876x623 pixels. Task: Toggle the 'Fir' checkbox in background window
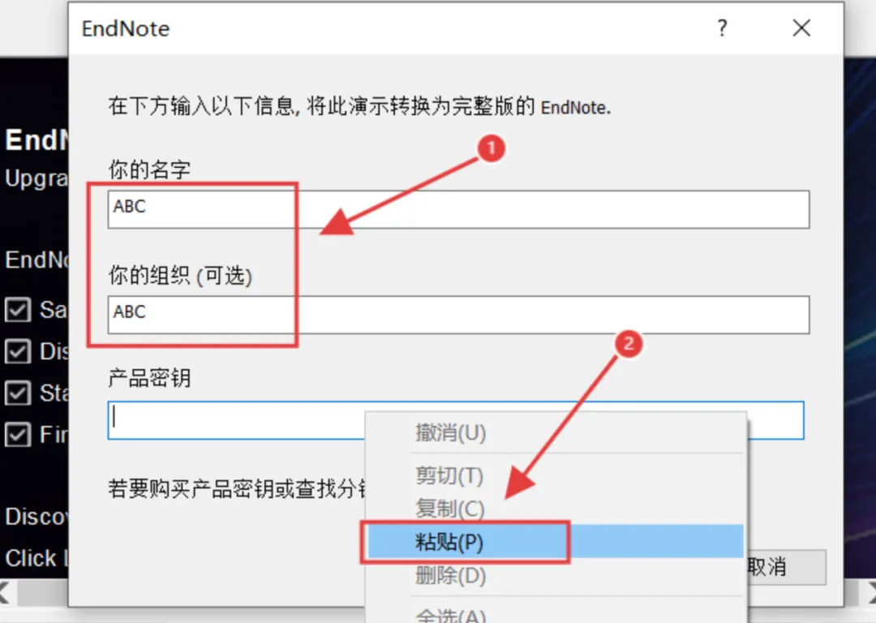coord(18,434)
